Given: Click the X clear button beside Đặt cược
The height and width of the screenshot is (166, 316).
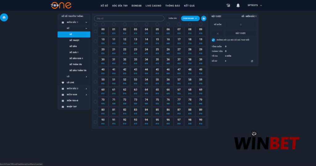Looking at the screenshot, I should tap(218, 33).
